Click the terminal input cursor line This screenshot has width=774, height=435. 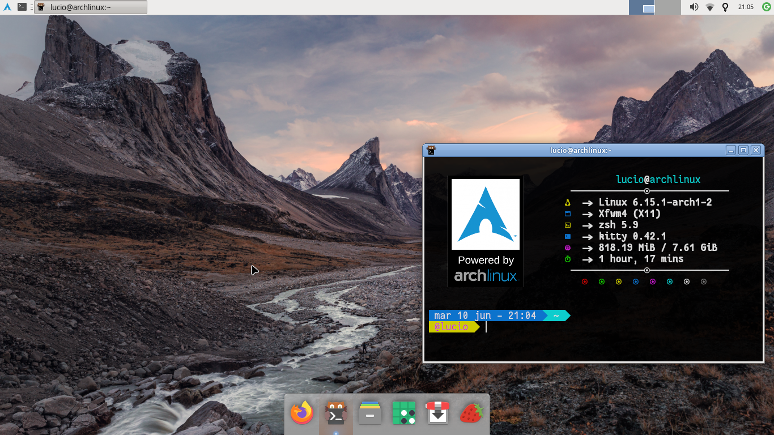click(486, 327)
